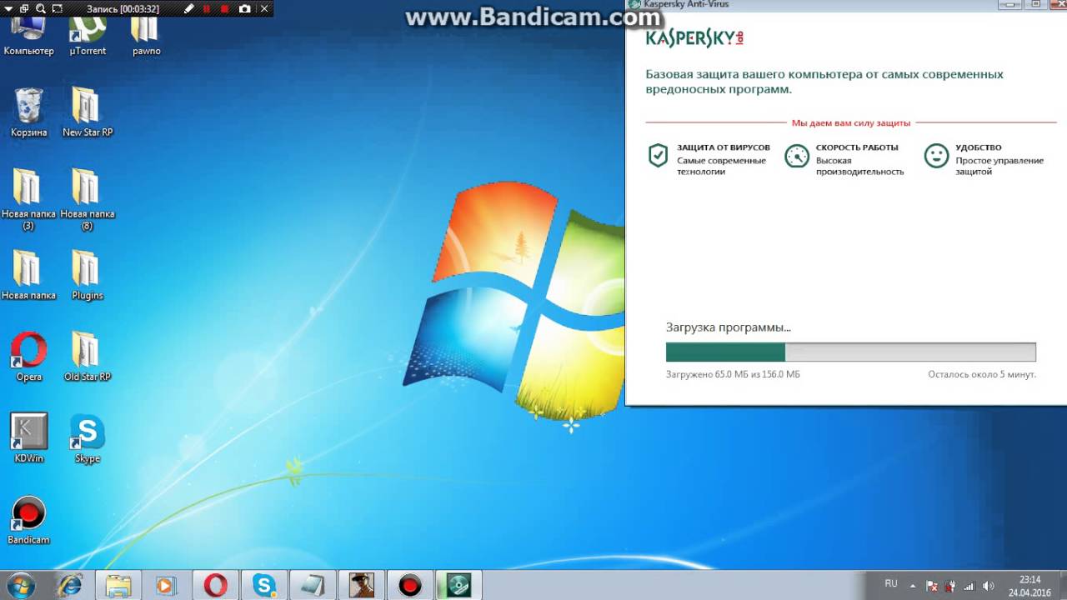Select the Корзина recycle bin icon
Viewport: 1067px width, 600px height.
coord(29,112)
